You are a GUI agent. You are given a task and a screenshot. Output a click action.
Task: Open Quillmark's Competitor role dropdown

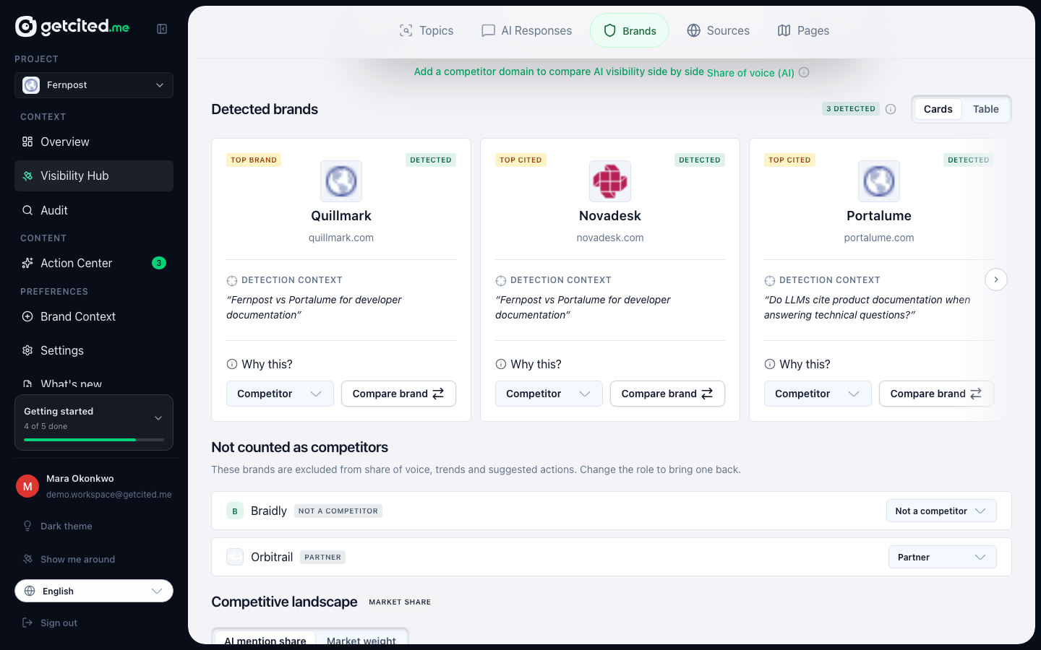point(280,394)
